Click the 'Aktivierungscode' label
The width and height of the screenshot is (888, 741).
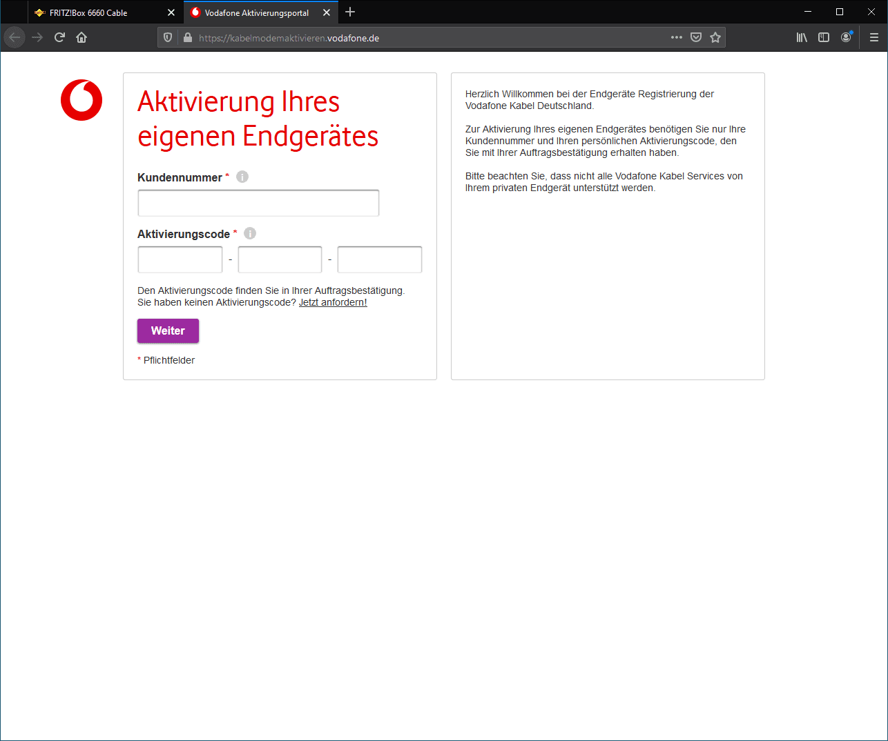(x=184, y=234)
